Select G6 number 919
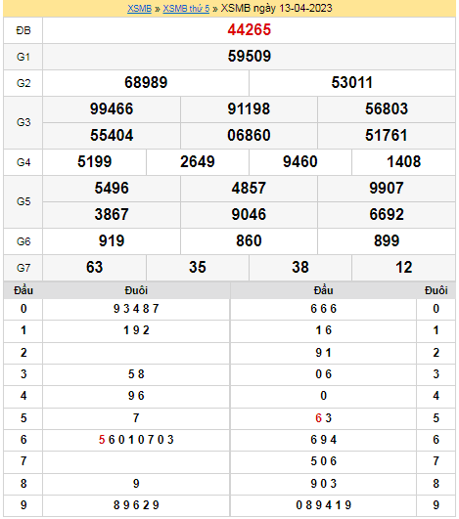This screenshot has width=459, height=519. coord(112,241)
